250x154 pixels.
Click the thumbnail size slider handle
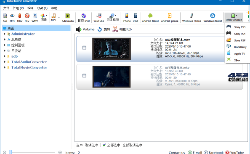(x=11, y=152)
